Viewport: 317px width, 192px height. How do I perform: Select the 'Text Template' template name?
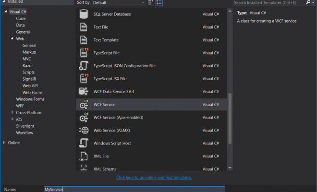tap(106, 40)
